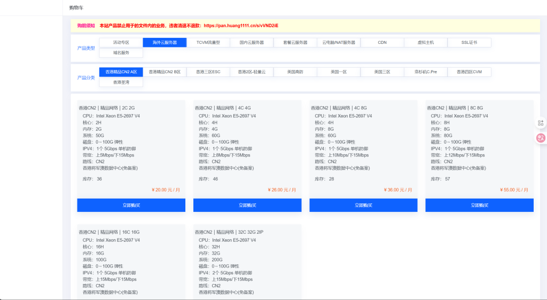This screenshot has width=547, height=300.
Task: Buy the 2C 2G plan (立即购买)
Action: click(x=131, y=205)
